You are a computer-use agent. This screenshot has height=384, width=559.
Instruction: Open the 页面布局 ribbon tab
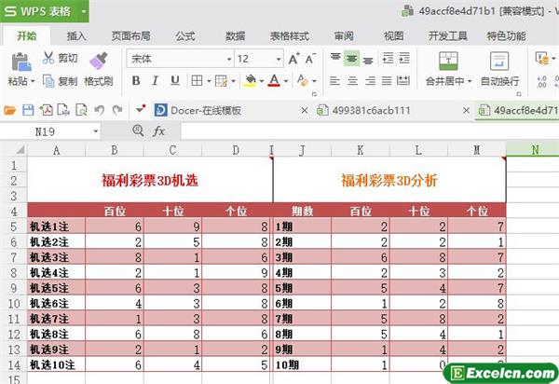(x=130, y=35)
